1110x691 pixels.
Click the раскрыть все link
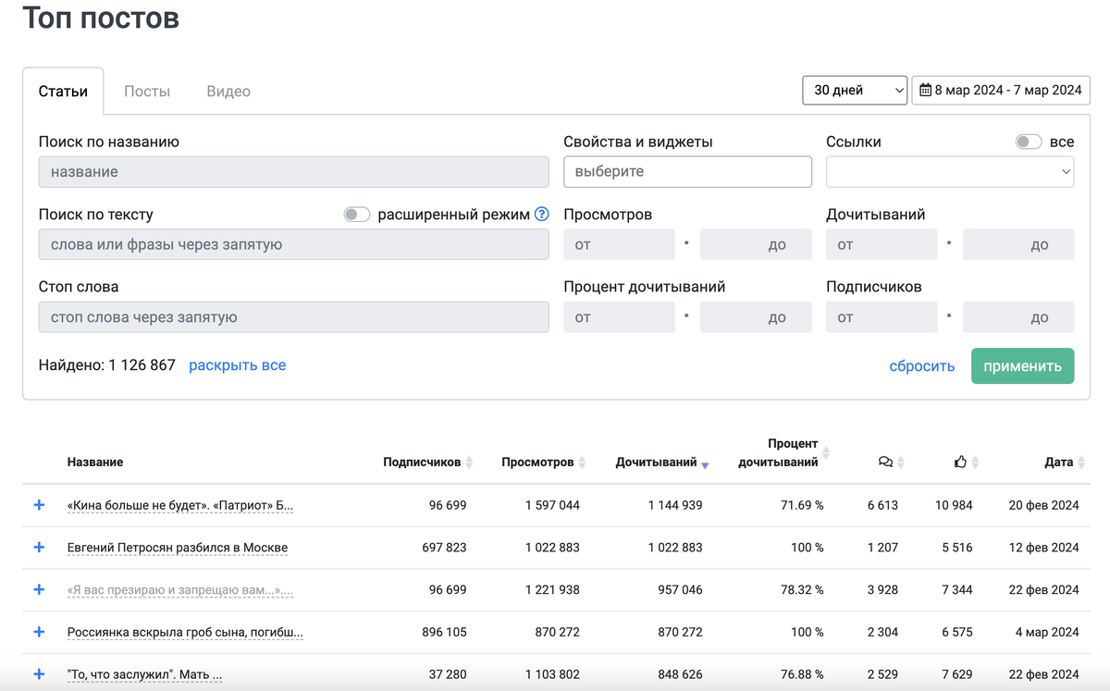[x=237, y=365]
